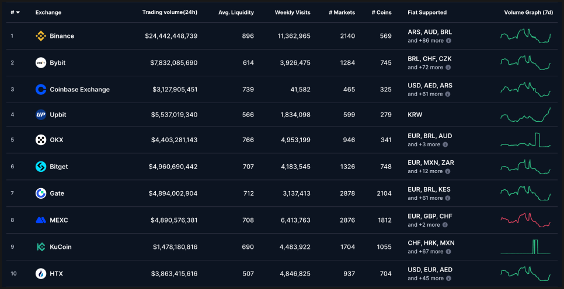Click the Volume Graph (7d) header
Image resolution: width=564 pixels, height=289 pixels.
(528, 13)
